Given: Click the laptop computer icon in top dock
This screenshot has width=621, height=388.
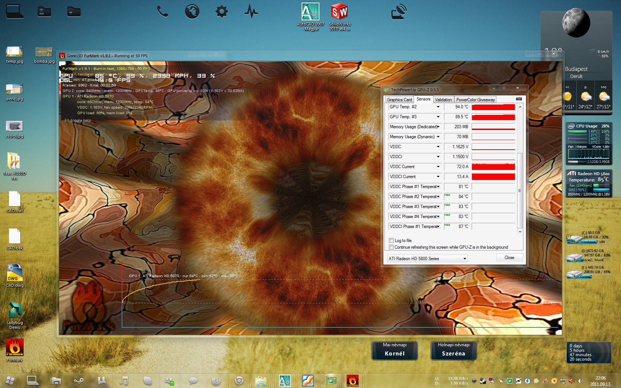Looking at the screenshot, I should 15,11.
